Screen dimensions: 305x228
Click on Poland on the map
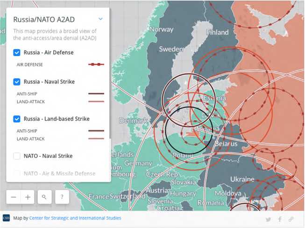coord(184,155)
